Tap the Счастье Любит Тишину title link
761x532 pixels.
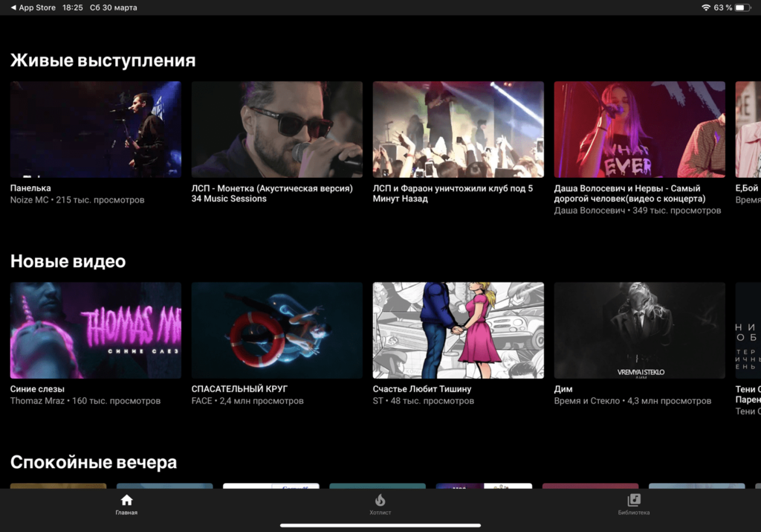[422, 389]
